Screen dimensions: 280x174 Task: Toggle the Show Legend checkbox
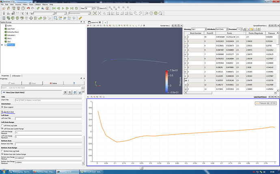point(2,107)
